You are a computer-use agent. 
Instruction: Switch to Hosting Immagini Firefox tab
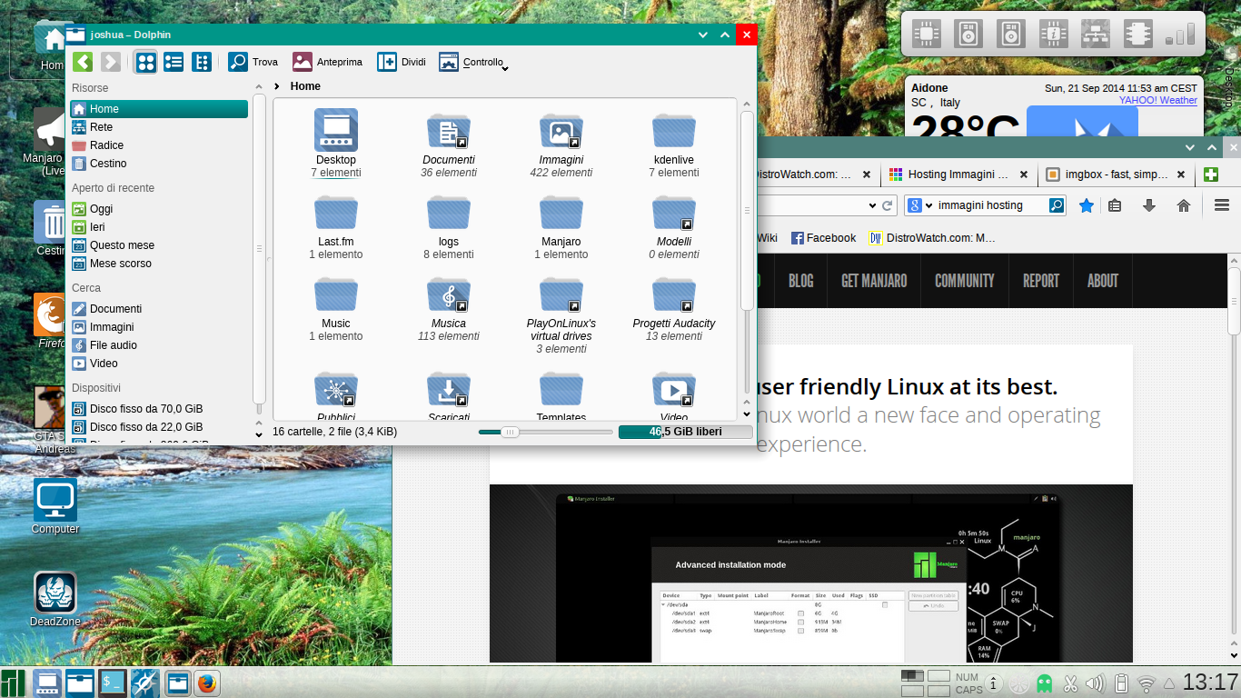click(958, 174)
